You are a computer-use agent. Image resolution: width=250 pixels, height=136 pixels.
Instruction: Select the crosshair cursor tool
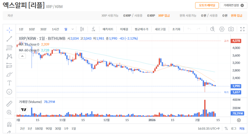(x=9, y=30)
